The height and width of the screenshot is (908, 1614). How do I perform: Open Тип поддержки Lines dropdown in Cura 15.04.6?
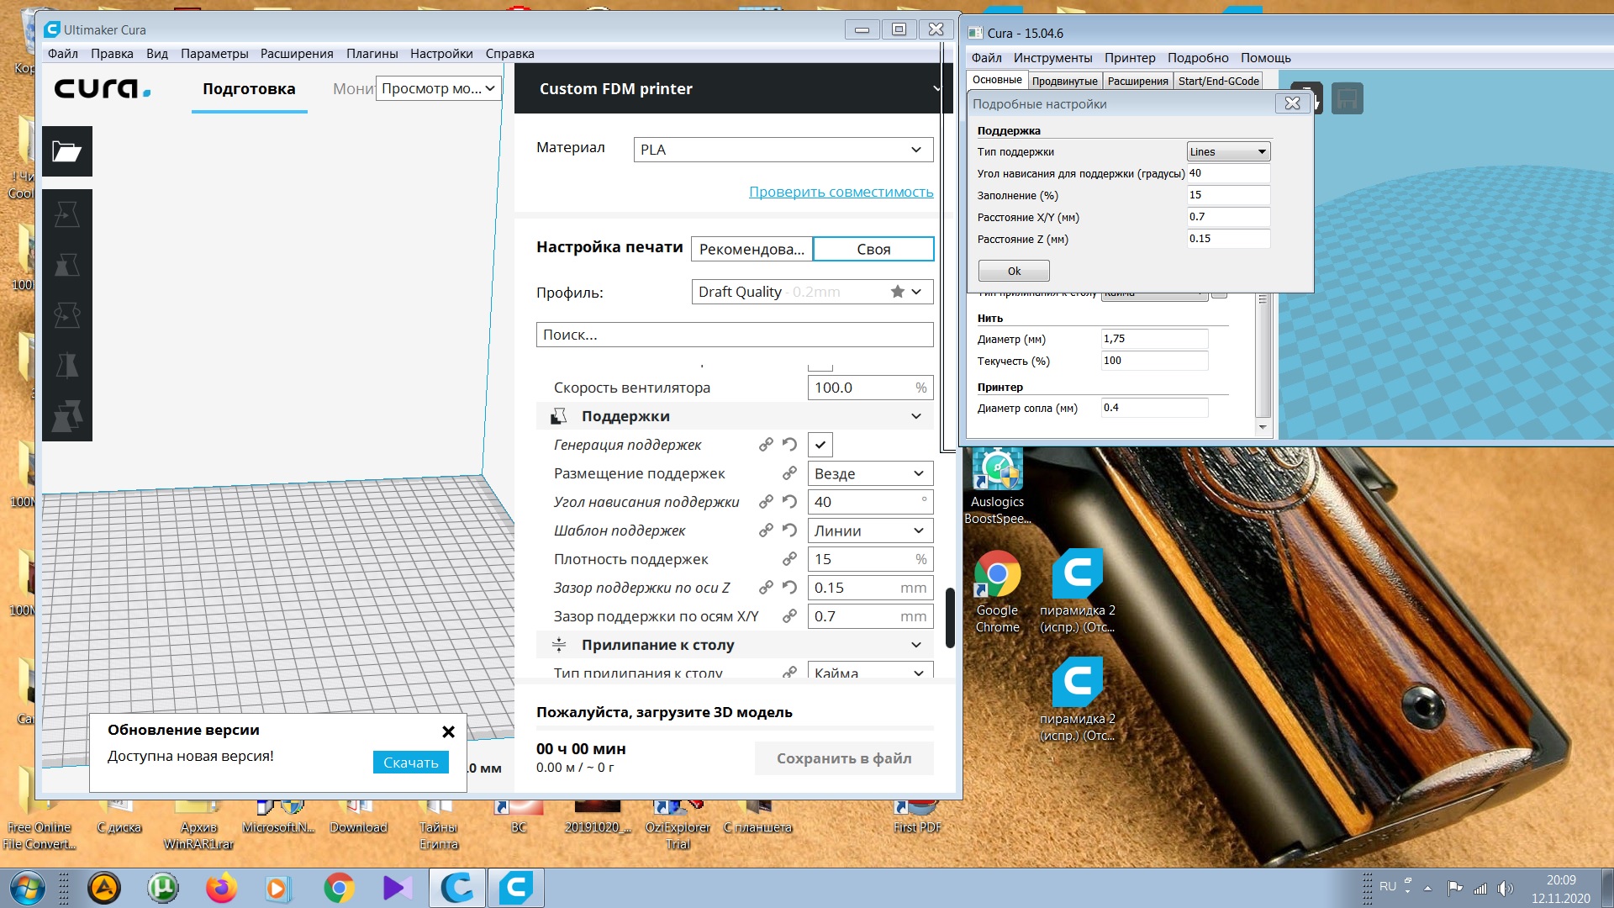click(x=1228, y=151)
